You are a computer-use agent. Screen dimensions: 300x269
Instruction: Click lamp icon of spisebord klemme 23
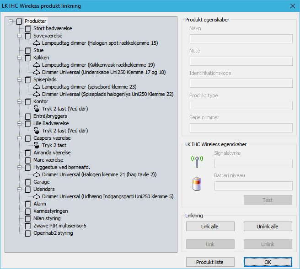pyautogui.click(x=37, y=87)
